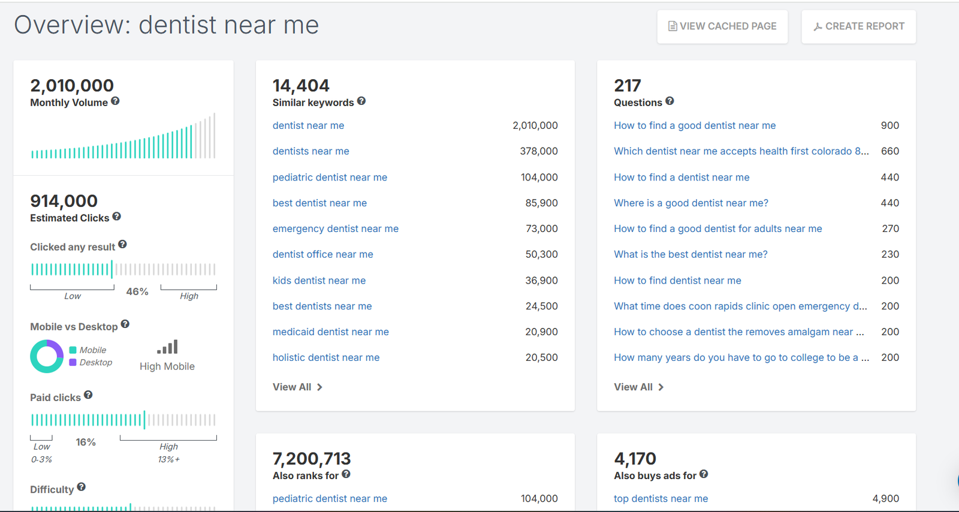Screen dimensions: 959x512
Task: Expand View All under Questions
Action: 638,387
